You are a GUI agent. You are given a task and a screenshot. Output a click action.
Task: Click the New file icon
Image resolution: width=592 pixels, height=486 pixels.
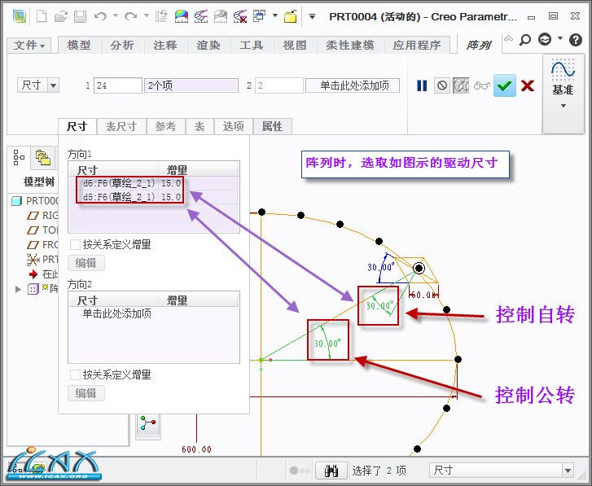click(42, 16)
